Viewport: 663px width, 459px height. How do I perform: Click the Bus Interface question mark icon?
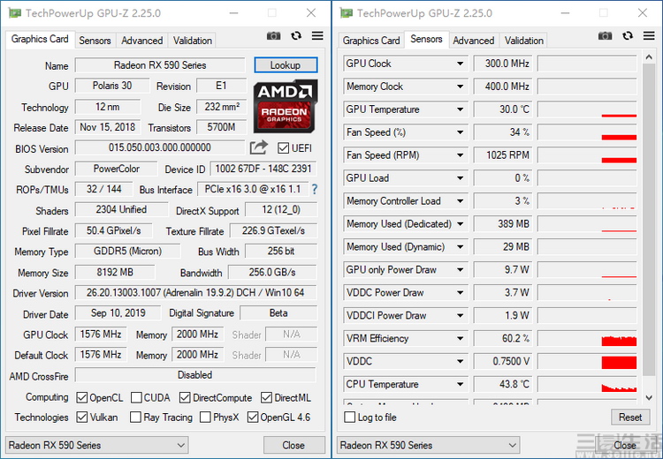314,189
